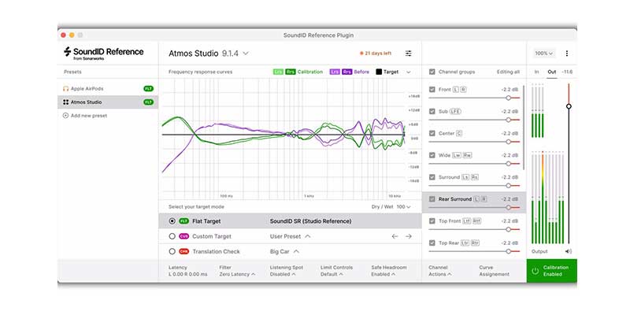
Task: Click the Ltr tag on Top Rear
Action: [x=465, y=243]
